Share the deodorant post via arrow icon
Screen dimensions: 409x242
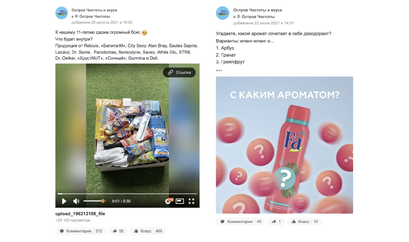(x=276, y=222)
